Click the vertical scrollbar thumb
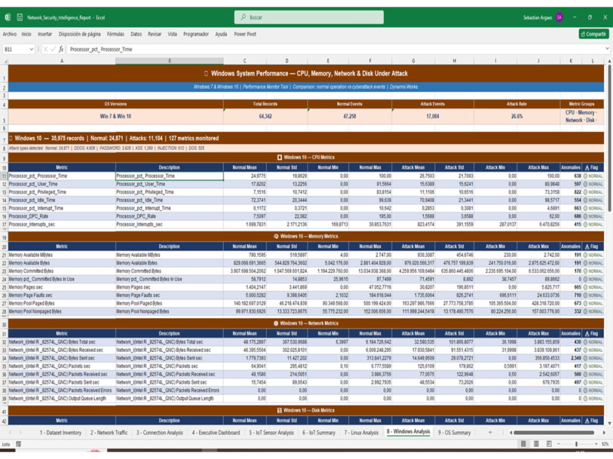The height and width of the screenshot is (459, 613). click(609, 138)
